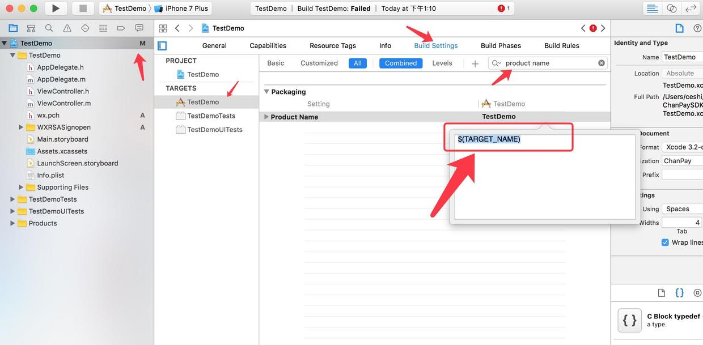Collapse the Packaging section
The image size is (703, 345).
266,92
